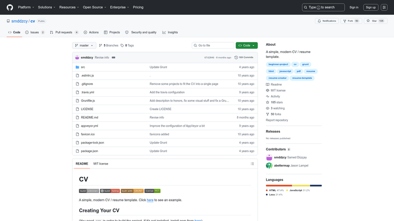
Task: Click the Go to file input
Action: point(213,45)
